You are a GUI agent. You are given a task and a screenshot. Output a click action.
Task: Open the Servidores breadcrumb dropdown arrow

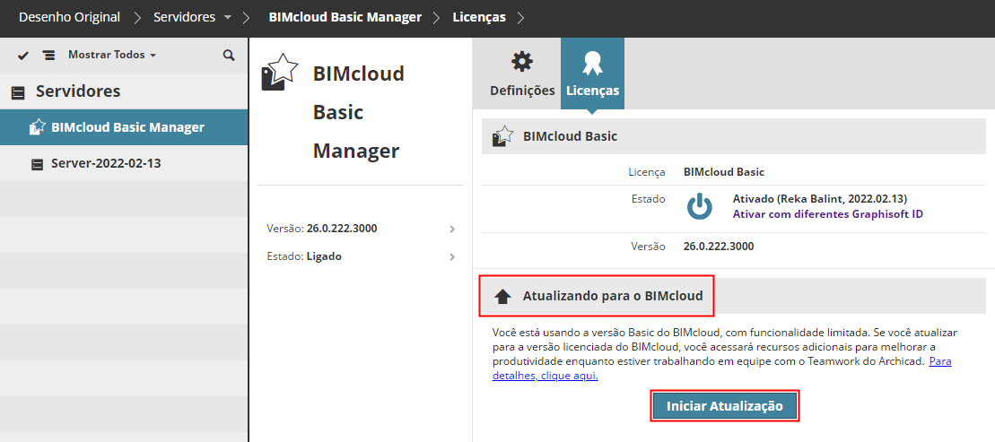228,18
